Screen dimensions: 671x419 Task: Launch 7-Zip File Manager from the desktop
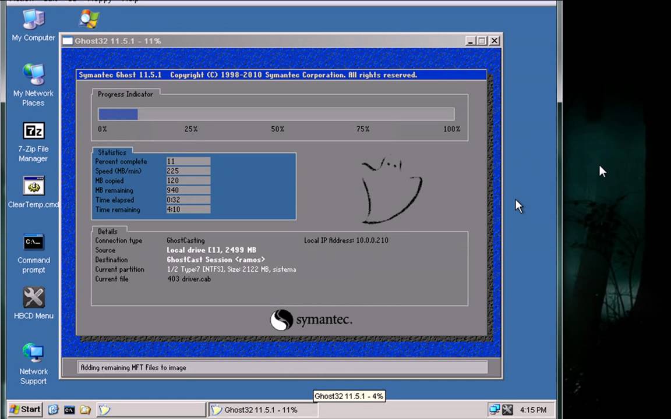coord(33,143)
